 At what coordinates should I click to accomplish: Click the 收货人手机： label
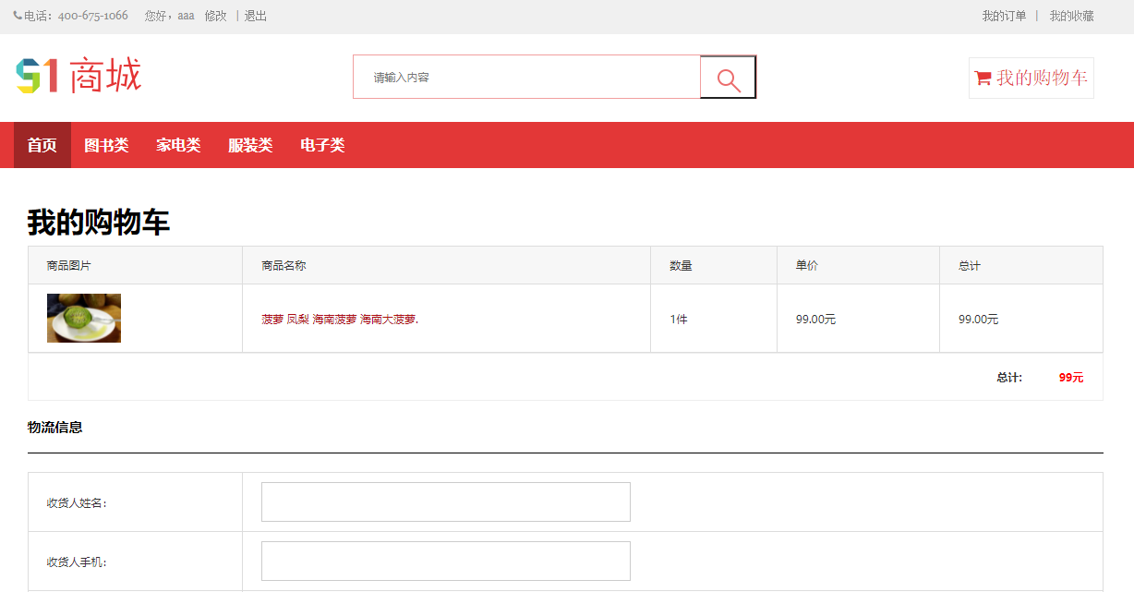(77, 562)
